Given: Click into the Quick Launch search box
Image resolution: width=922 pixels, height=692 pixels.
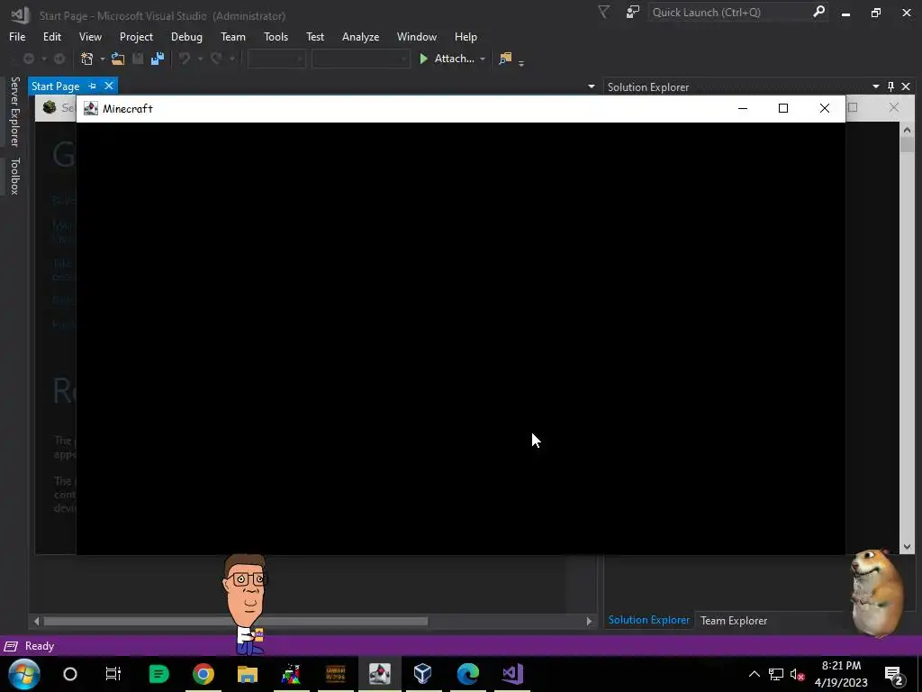Looking at the screenshot, I should click(x=729, y=12).
